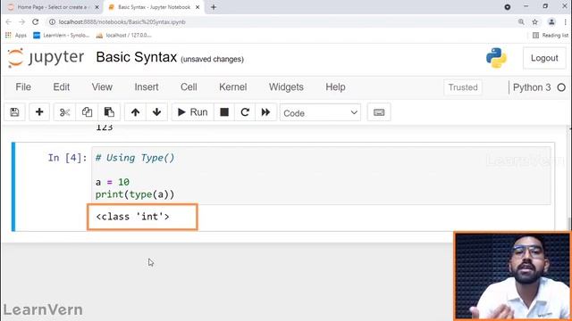572x321 pixels.
Task: Open the File menu
Action: click(23, 87)
